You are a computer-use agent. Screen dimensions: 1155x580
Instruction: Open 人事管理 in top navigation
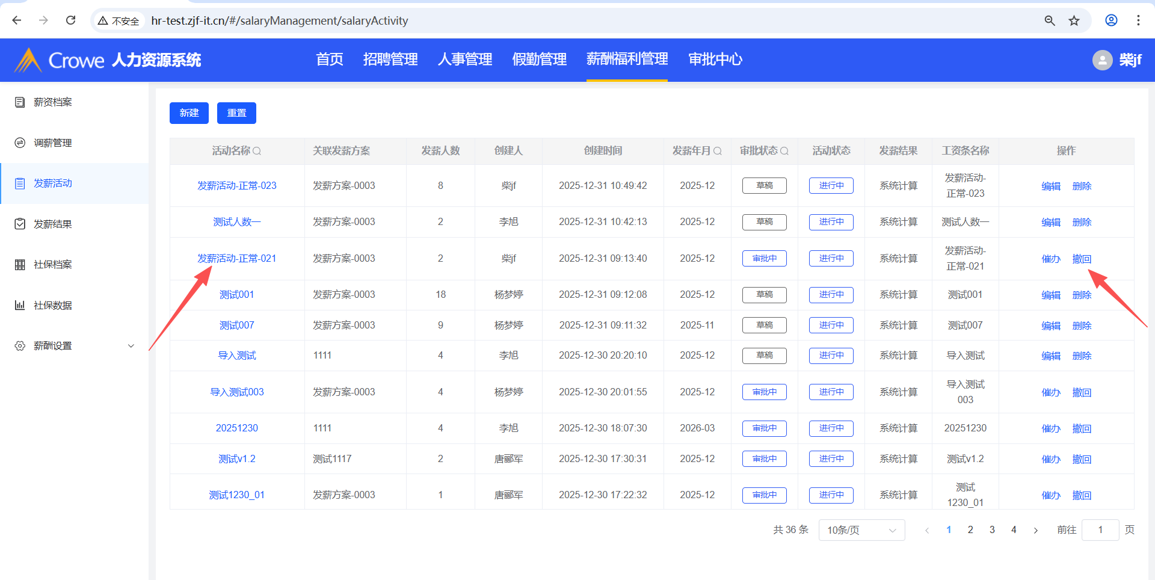pyautogui.click(x=465, y=60)
